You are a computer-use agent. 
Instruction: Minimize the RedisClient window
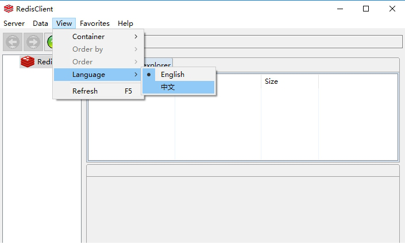(x=340, y=9)
